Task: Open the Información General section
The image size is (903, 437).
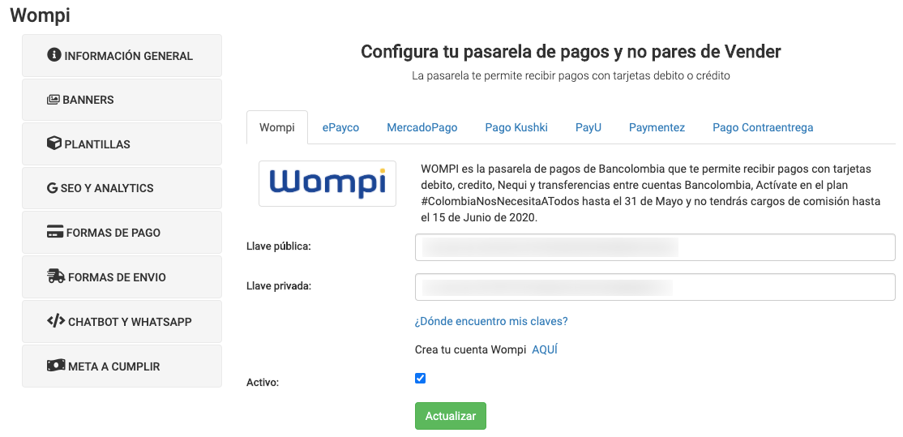Action: [x=122, y=56]
